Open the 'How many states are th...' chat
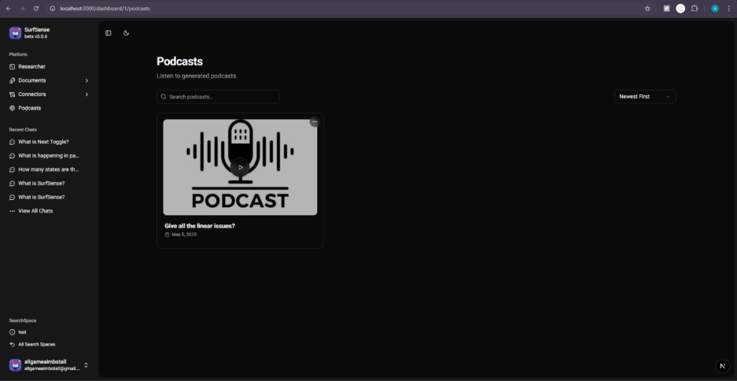 click(x=48, y=169)
